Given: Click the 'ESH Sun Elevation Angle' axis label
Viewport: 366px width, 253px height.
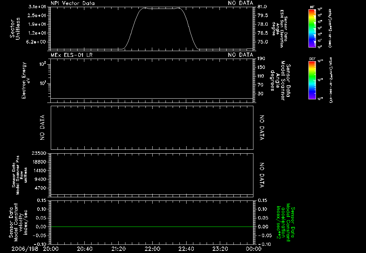Looking at the screenshot, I should pos(280,29).
